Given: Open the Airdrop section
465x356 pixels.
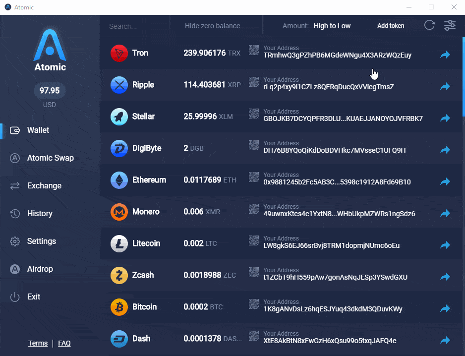Looking at the screenshot, I should 40,269.
